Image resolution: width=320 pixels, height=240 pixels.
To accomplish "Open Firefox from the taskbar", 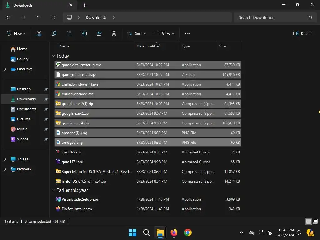I will [174, 232].
